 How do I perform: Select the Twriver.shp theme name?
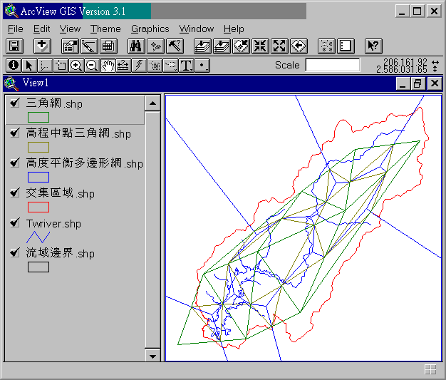[x=53, y=223]
